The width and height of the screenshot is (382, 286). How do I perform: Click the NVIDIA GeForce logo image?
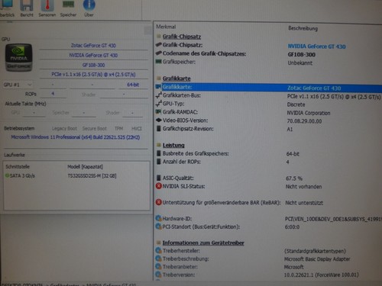(18, 57)
